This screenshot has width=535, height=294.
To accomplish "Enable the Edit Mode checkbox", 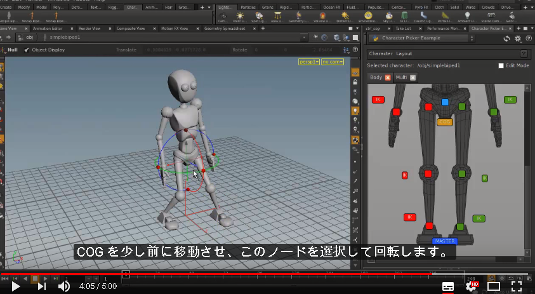I will pyautogui.click(x=501, y=65).
